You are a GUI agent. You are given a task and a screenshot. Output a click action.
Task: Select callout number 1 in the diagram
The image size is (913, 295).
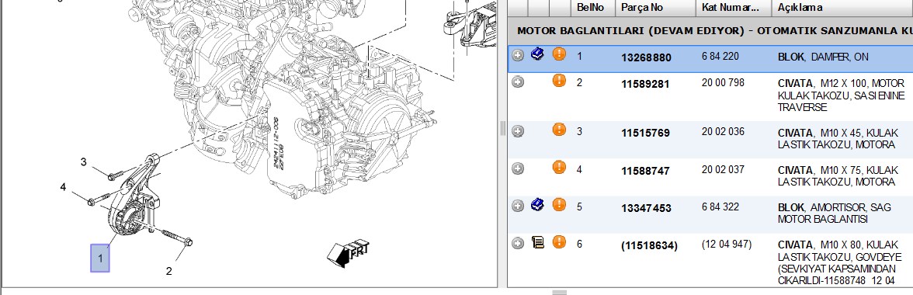[99, 259]
